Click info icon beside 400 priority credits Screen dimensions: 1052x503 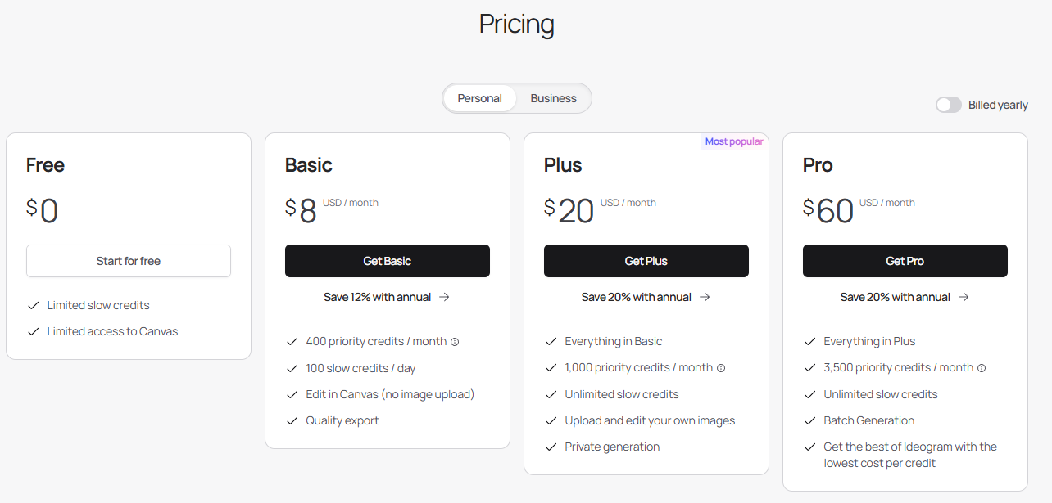pyautogui.click(x=455, y=342)
